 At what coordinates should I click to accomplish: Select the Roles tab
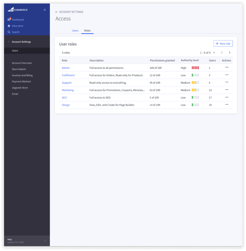[87, 30]
